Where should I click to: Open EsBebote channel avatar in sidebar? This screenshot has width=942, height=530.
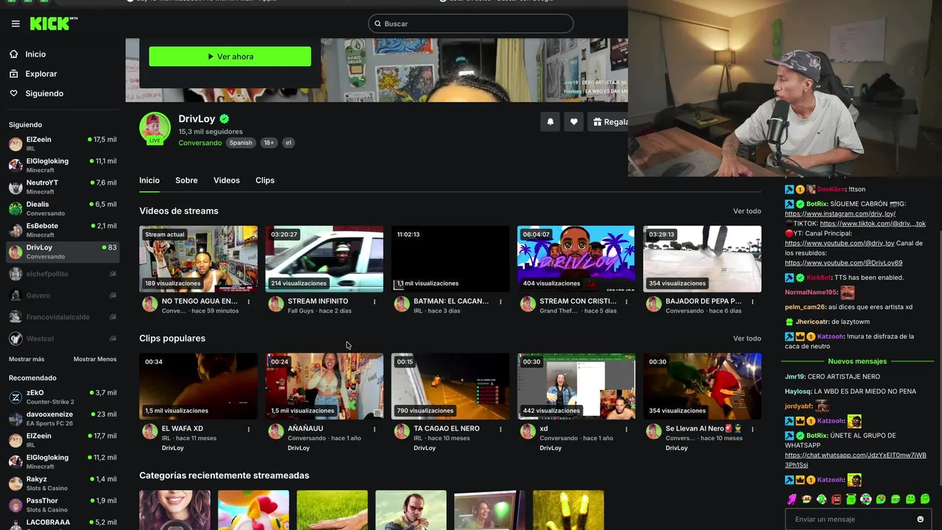tap(15, 230)
